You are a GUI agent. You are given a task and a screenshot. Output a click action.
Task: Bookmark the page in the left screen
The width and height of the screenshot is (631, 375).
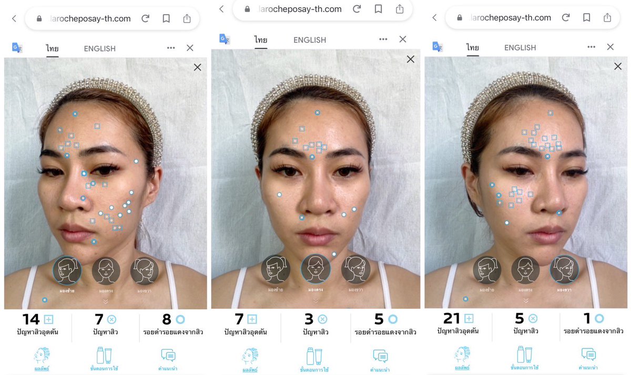[166, 18]
